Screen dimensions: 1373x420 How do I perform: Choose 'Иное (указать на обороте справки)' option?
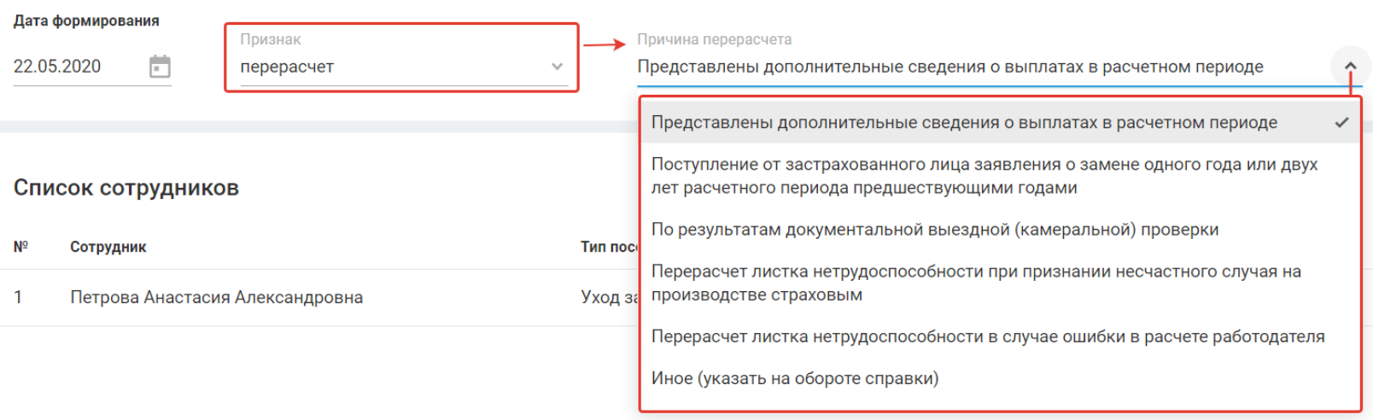794,378
